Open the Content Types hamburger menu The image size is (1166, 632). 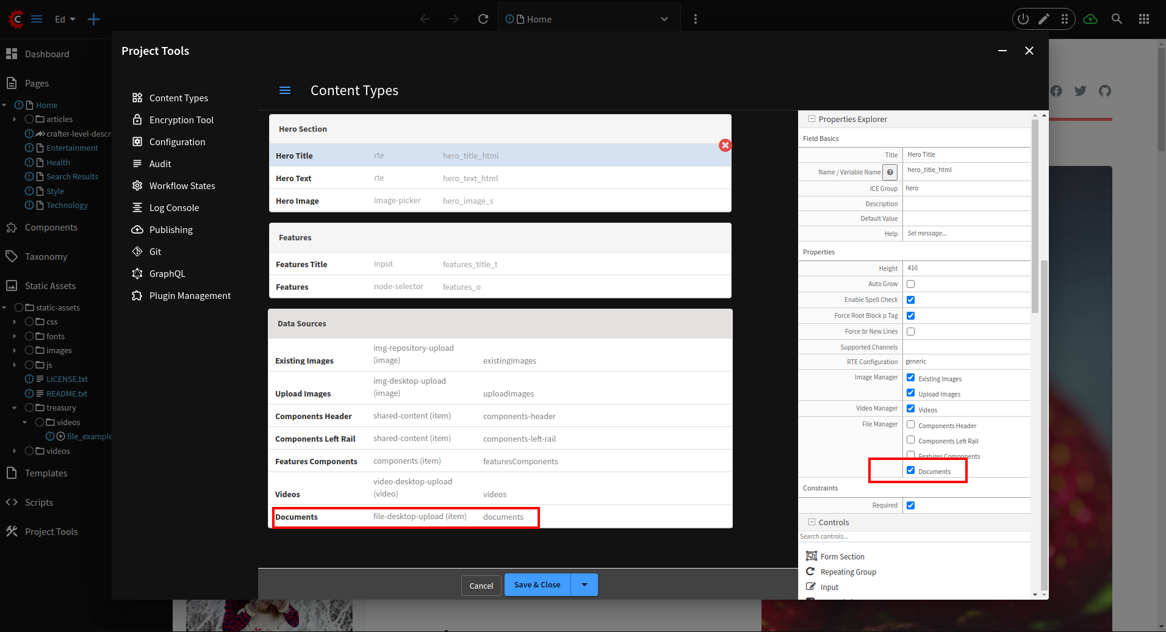point(285,90)
